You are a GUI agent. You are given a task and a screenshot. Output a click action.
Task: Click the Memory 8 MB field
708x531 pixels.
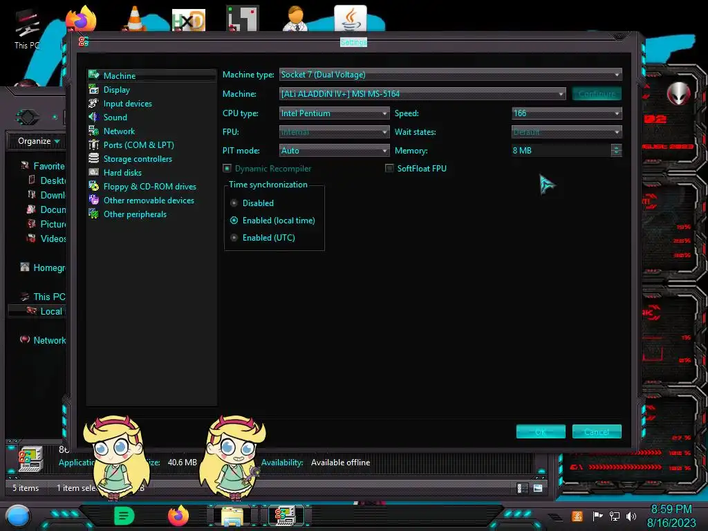(x=561, y=150)
